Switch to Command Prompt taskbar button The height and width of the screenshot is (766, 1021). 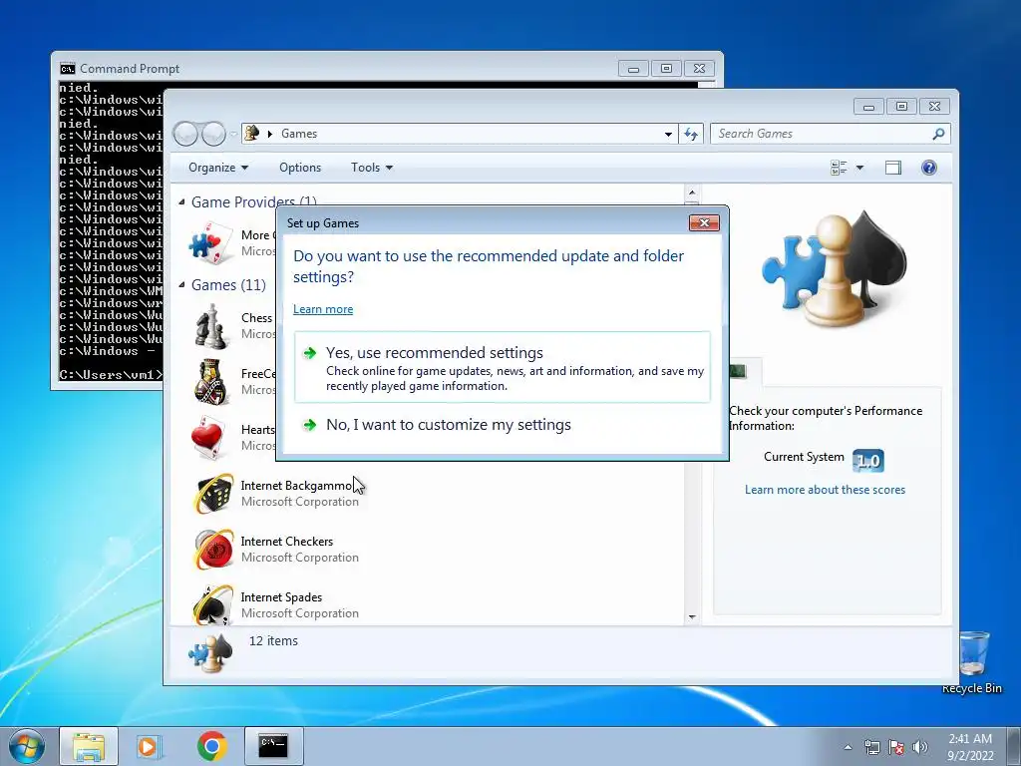[273, 746]
